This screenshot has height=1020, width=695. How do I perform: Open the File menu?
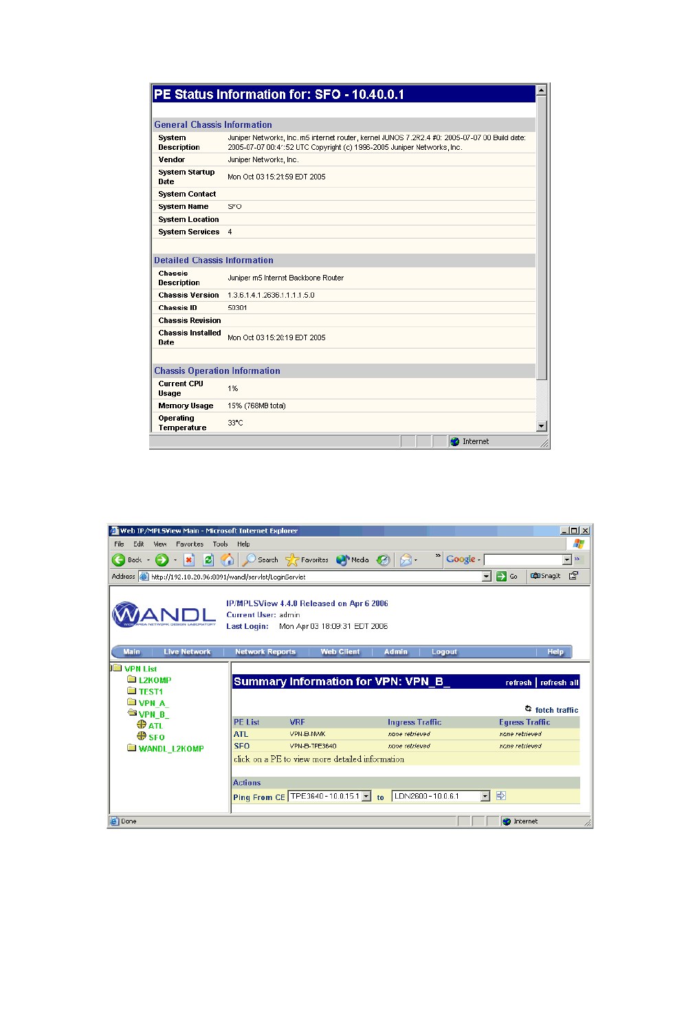pyautogui.click(x=119, y=544)
